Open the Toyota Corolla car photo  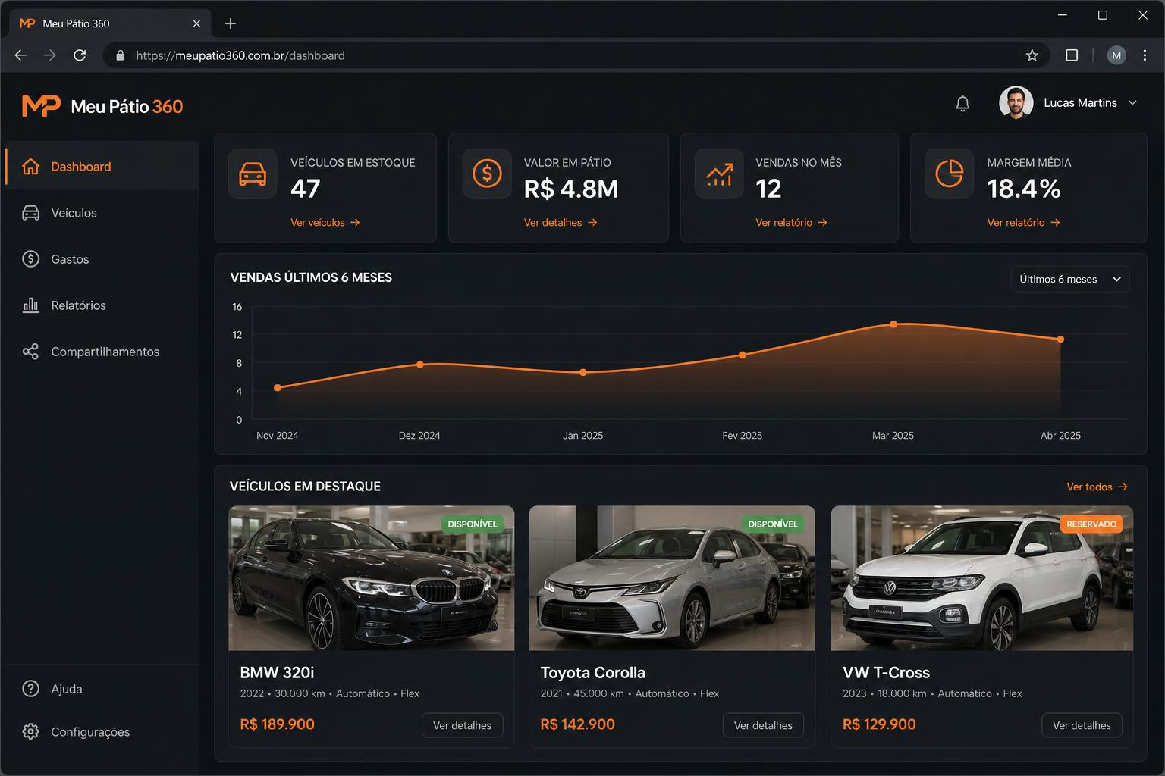(x=672, y=578)
